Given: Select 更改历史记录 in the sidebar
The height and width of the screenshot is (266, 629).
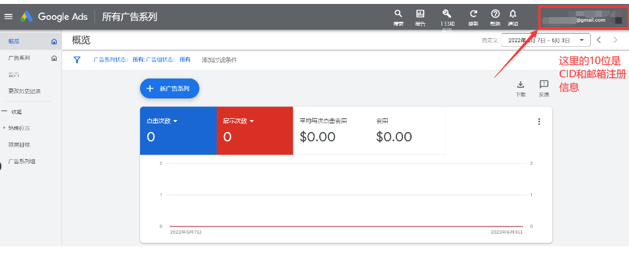Looking at the screenshot, I should click(x=25, y=90).
